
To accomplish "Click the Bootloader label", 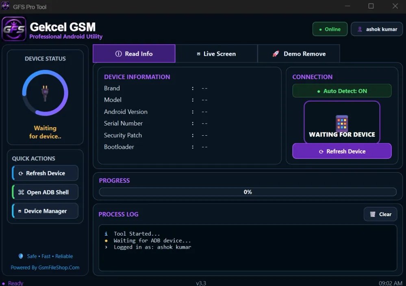I will 119,147.
